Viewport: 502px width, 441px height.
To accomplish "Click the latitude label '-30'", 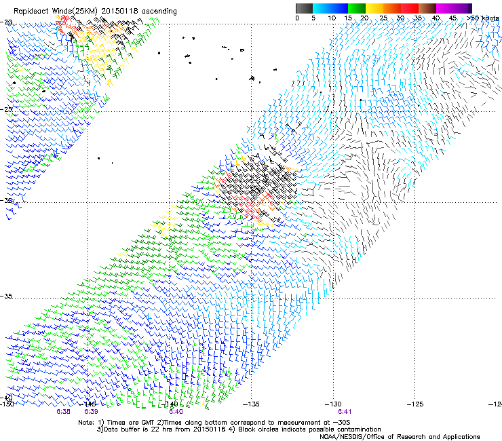I will (6, 200).
